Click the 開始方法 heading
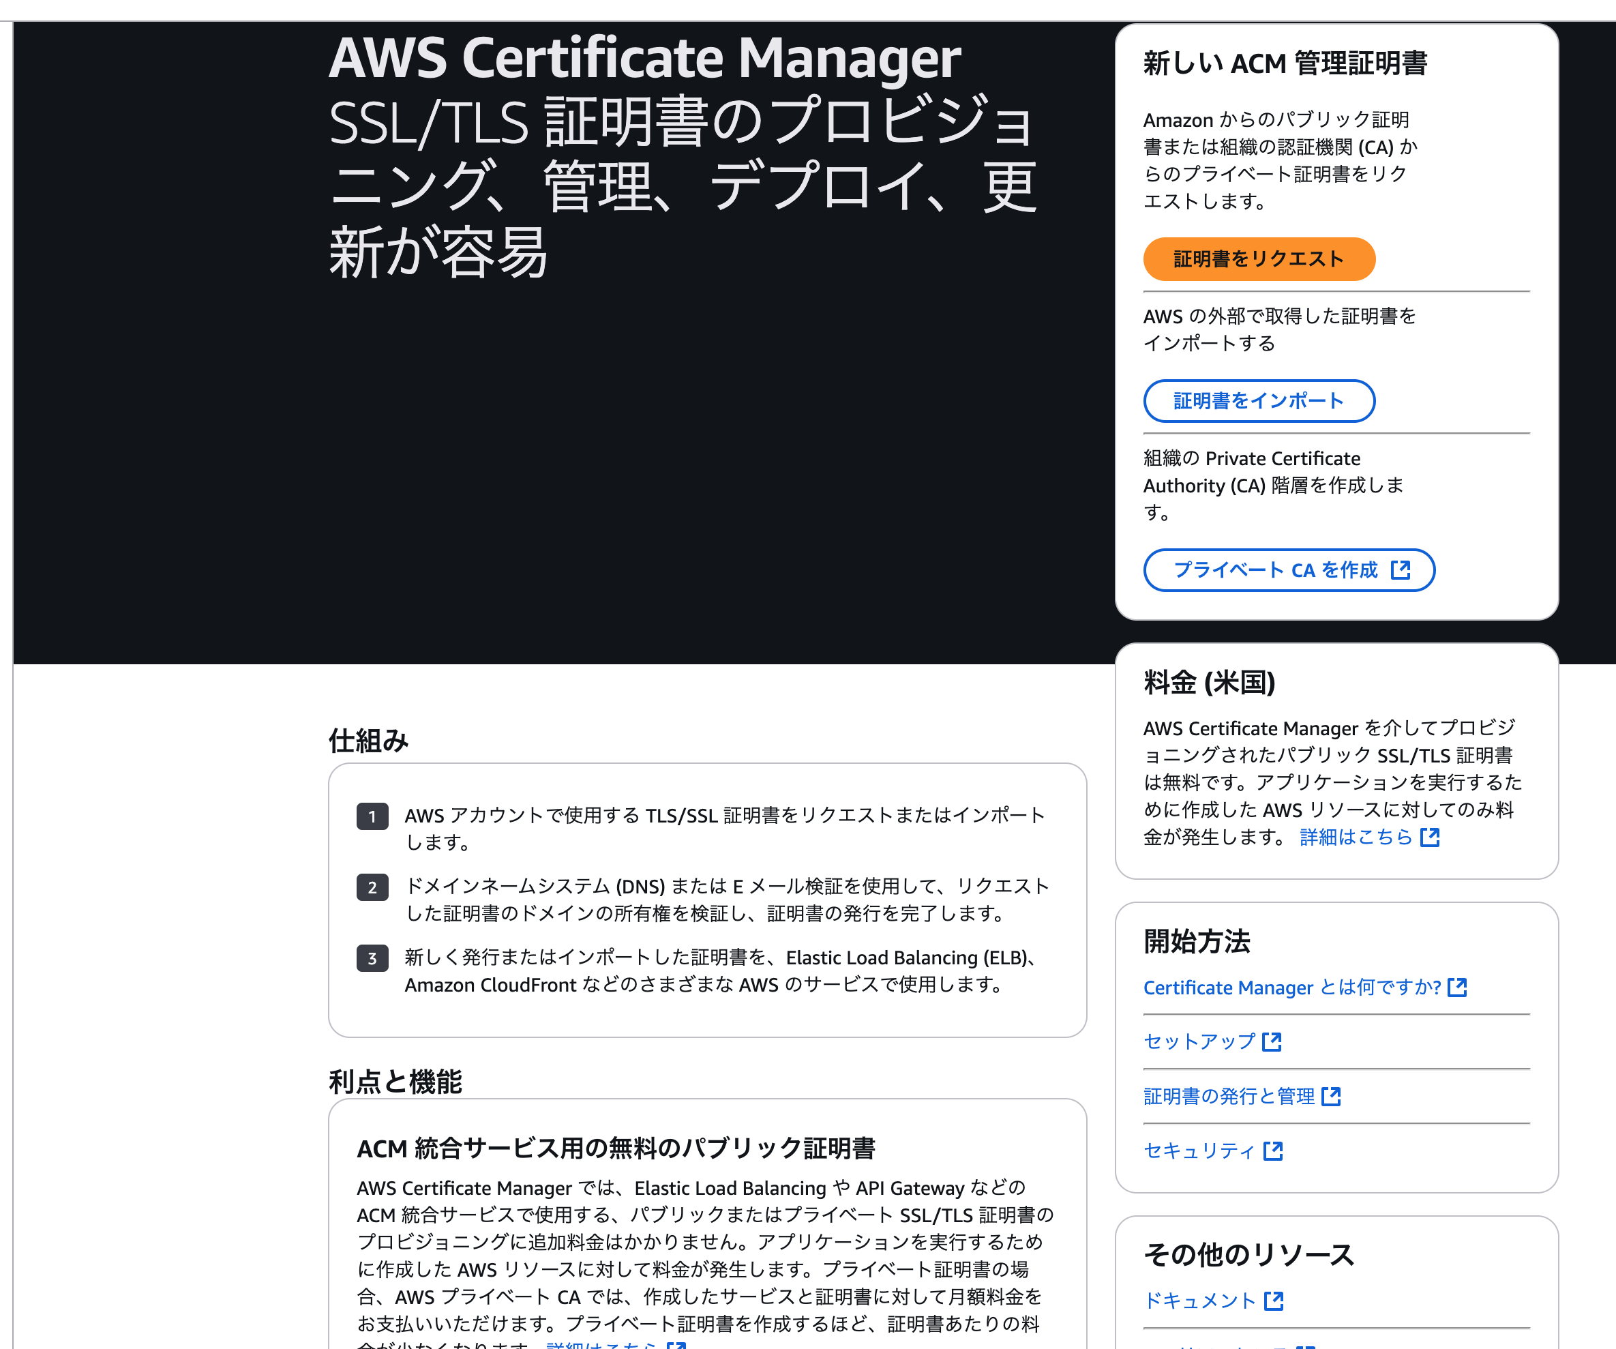 (x=1197, y=942)
